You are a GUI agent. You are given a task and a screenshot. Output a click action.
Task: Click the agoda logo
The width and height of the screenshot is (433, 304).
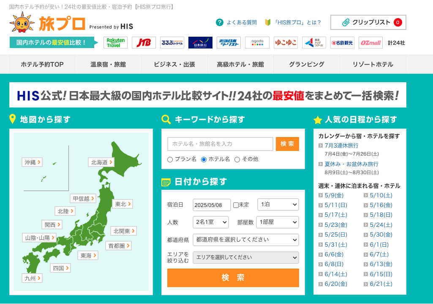[x=257, y=43]
